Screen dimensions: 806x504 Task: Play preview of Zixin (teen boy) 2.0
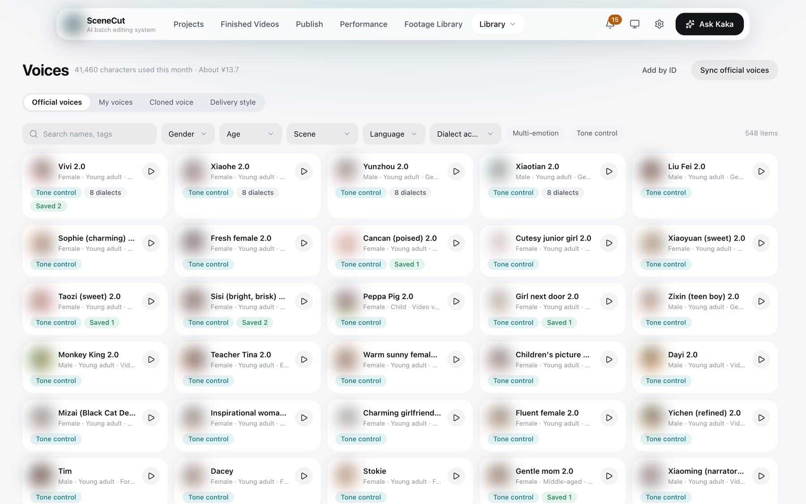(761, 301)
